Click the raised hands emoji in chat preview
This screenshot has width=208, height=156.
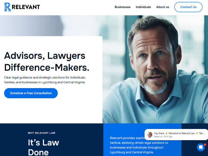(197, 133)
